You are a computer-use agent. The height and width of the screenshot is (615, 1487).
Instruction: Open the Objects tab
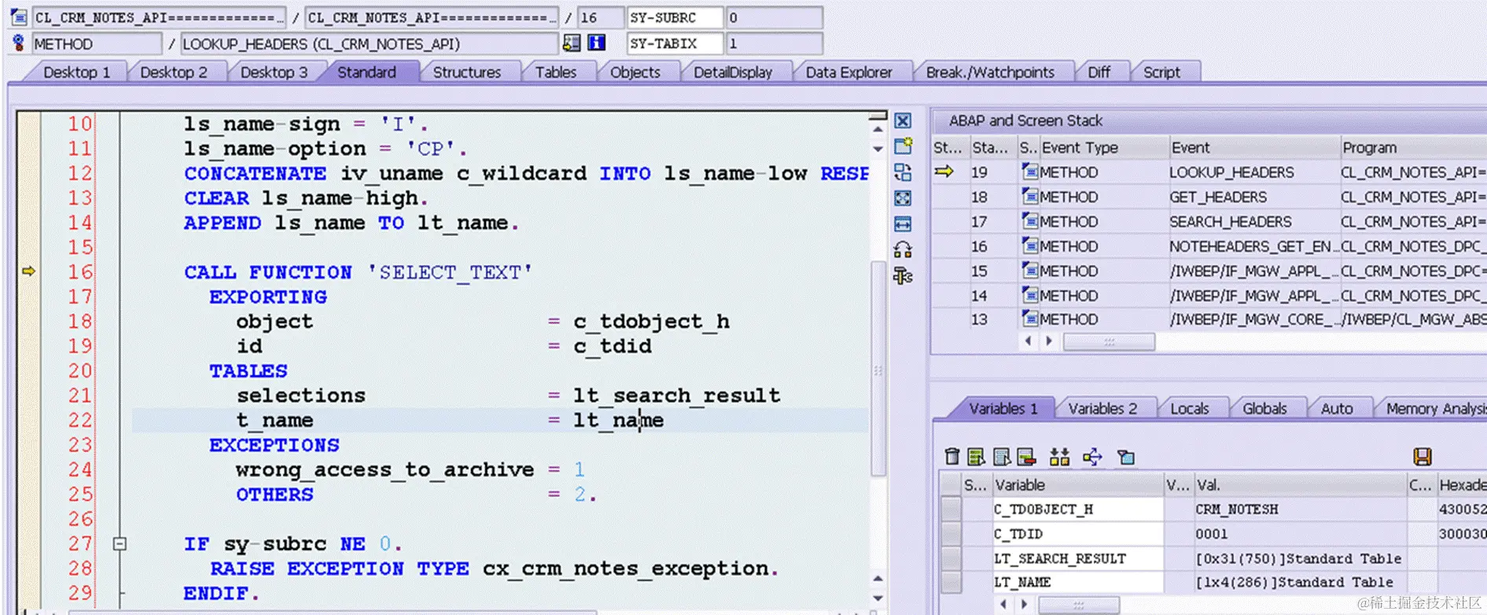(x=635, y=72)
